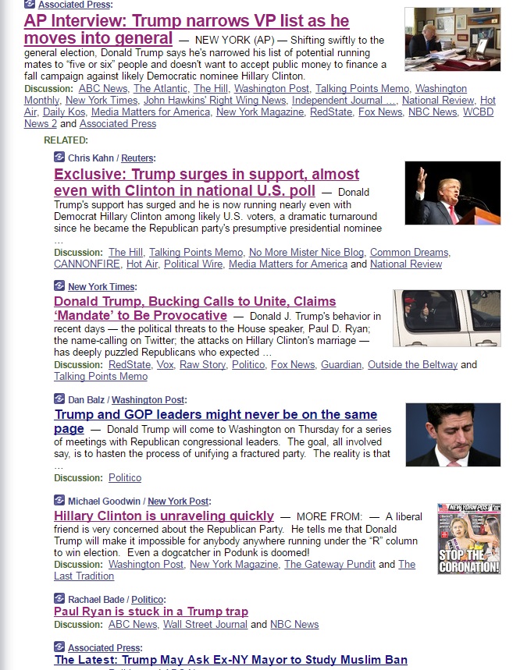Open 'The Latest: Trump May Ask Ex-NY Mayor' headline
520x670 pixels.
pyautogui.click(x=231, y=660)
